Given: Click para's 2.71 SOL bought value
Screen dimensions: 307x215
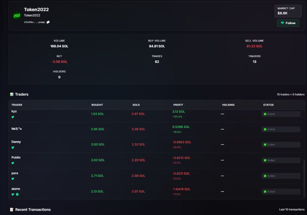Looking at the screenshot, I should (x=97, y=176).
